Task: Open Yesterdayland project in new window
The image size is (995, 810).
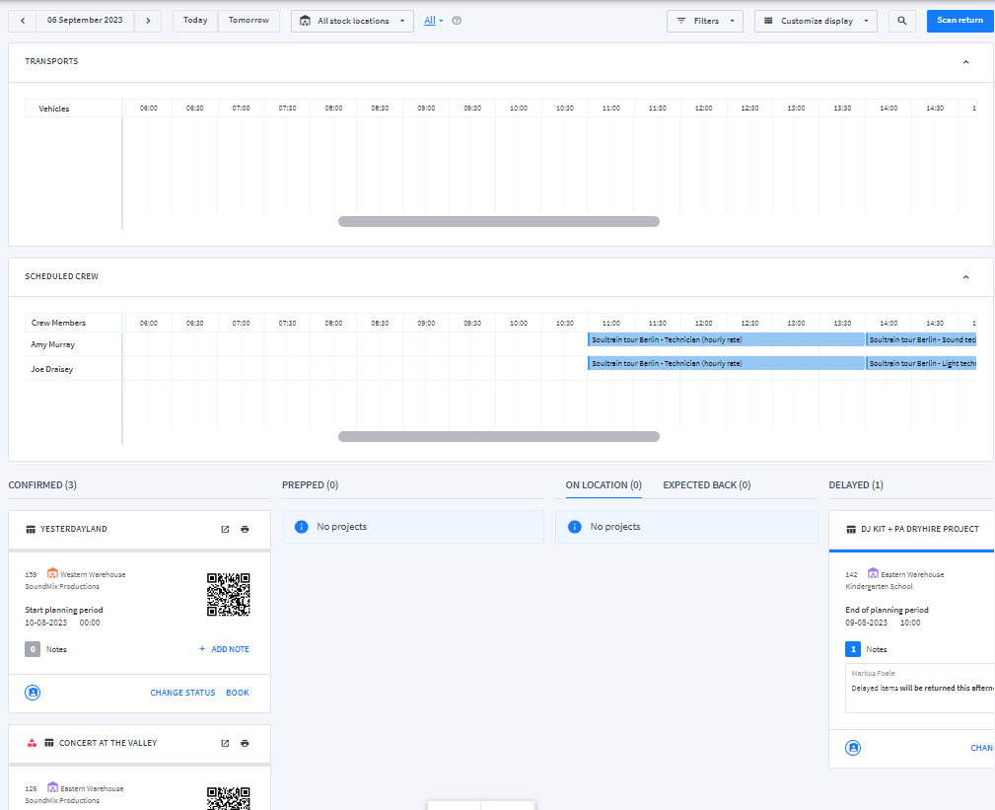Action: pyautogui.click(x=225, y=530)
